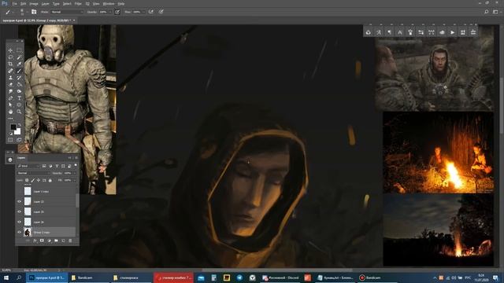Select the Ellipse shape tool
Image resolution: width=504 pixels, height=283 pixels.
coord(19,105)
